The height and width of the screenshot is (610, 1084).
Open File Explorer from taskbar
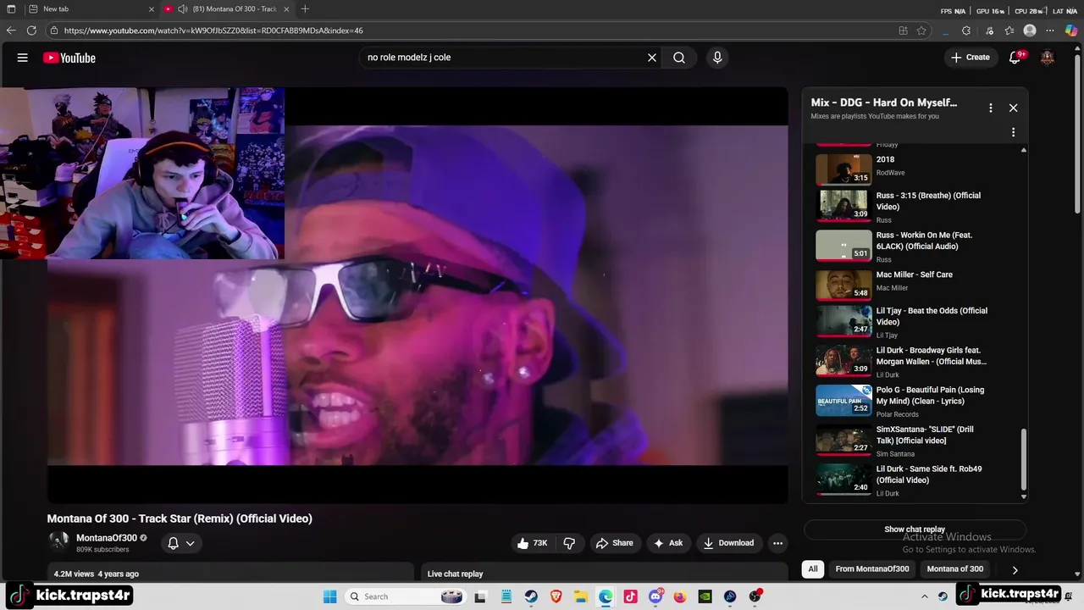(581, 596)
